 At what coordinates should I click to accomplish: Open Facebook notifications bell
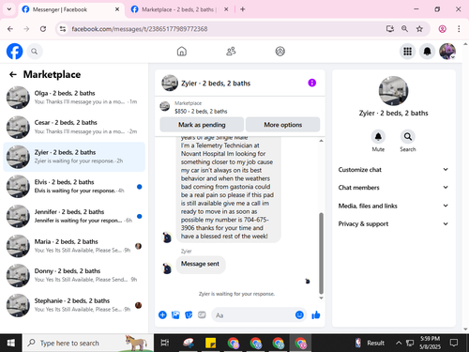[427, 52]
